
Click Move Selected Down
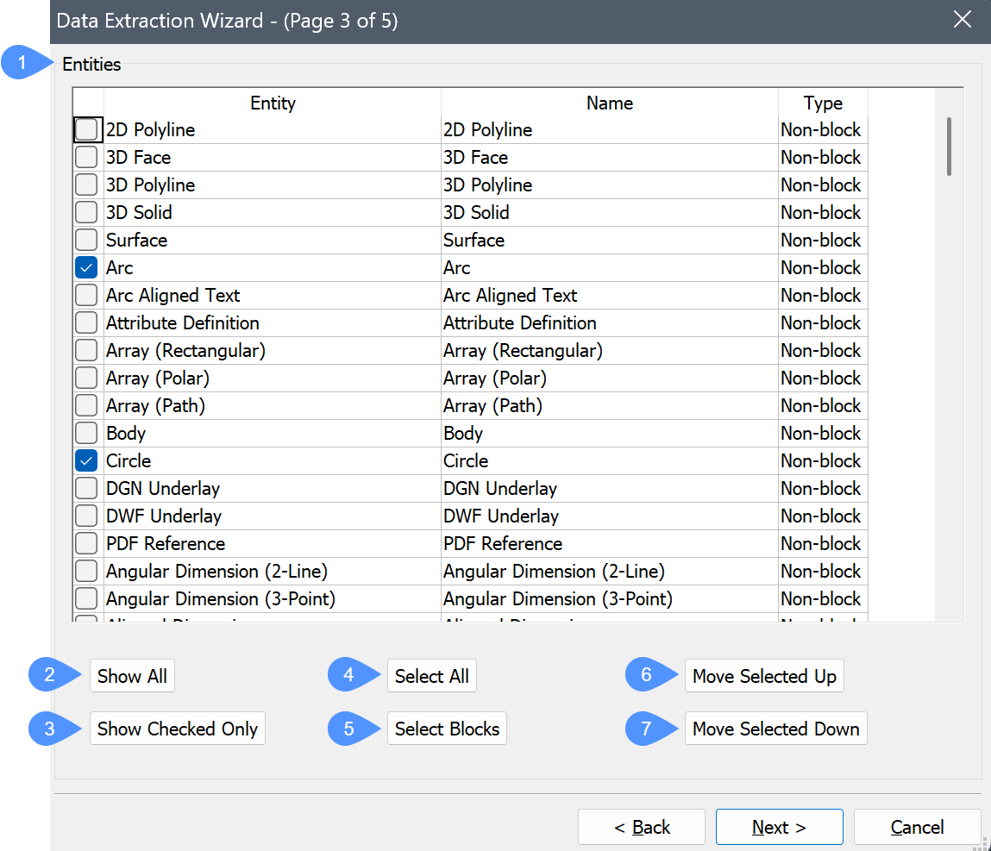click(775, 729)
